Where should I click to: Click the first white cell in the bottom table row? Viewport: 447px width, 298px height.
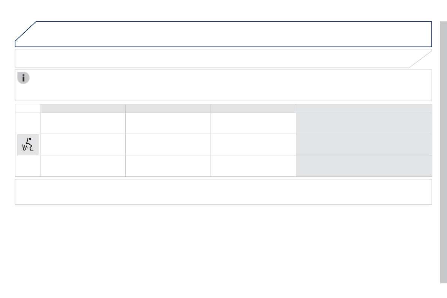(83, 166)
